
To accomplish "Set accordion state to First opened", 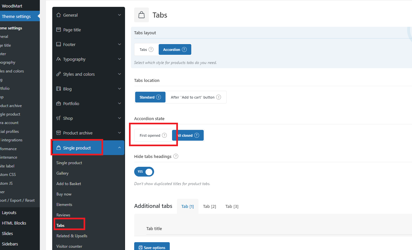I will 153,135.
